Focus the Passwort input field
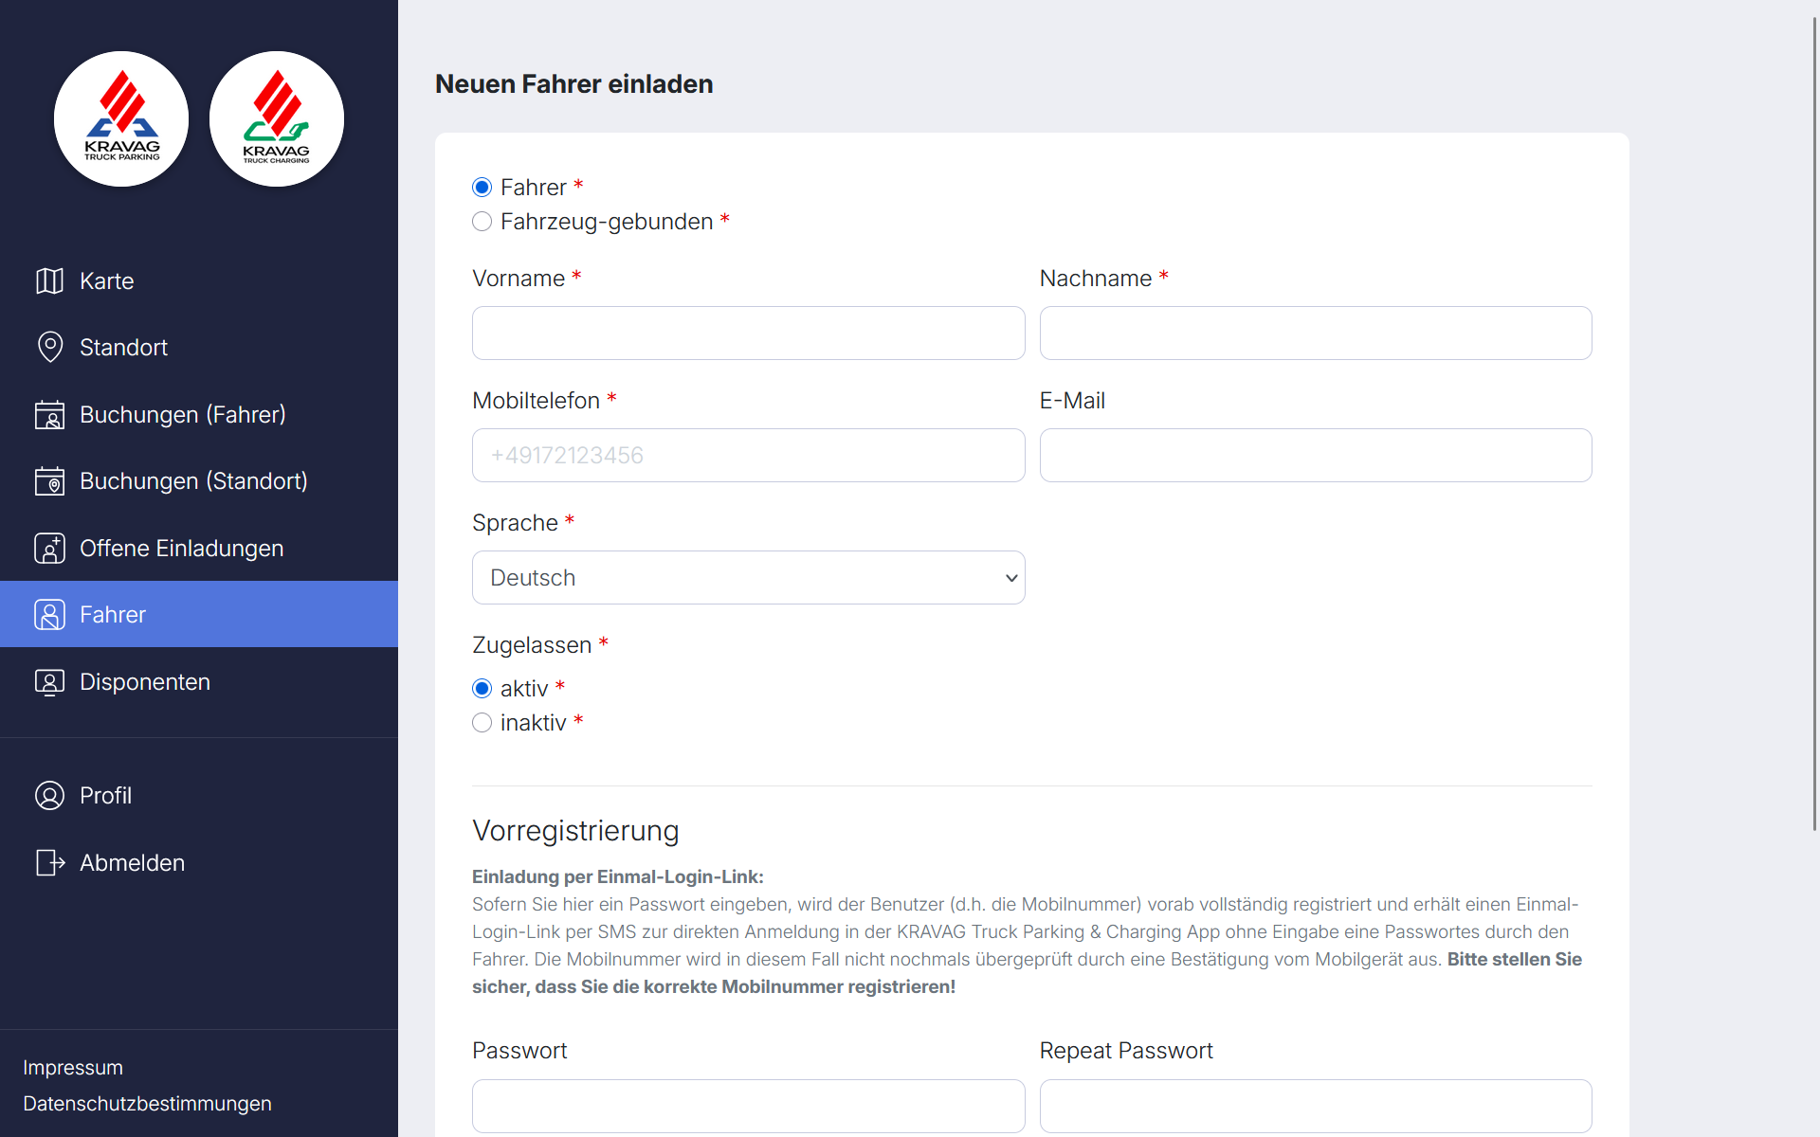This screenshot has height=1137, width=1820. pyautogui.click(x=748, y=1106)
